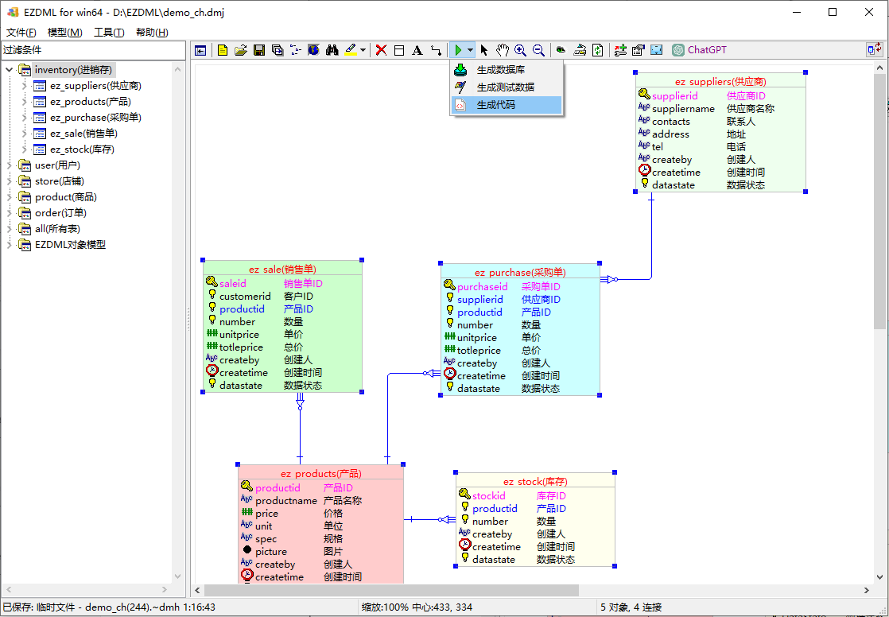This screenshot has height=617, width=889.
Task: Select the ez_products(产品) table title
Action: point(321,474)
